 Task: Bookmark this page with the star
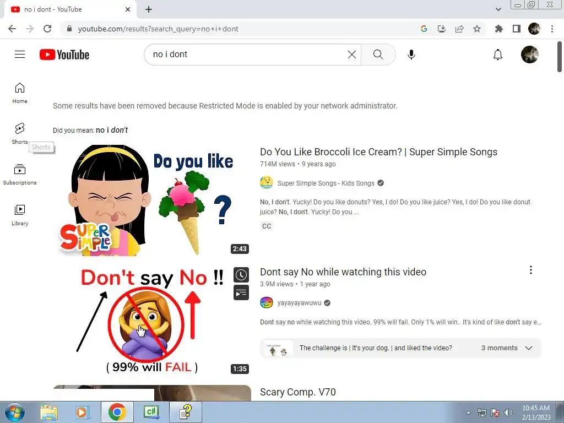pyautogui.click(x=477, y=29)
